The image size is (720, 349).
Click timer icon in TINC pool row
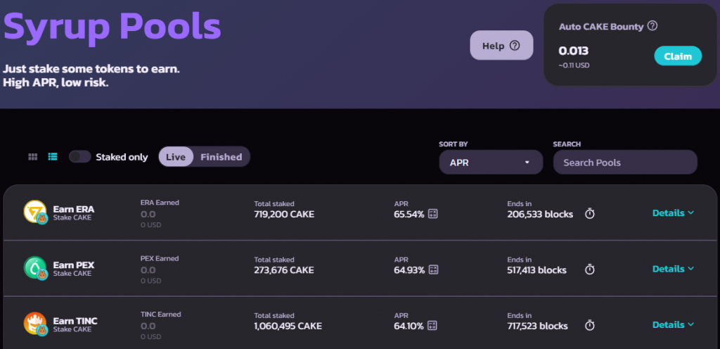(590, 325)
